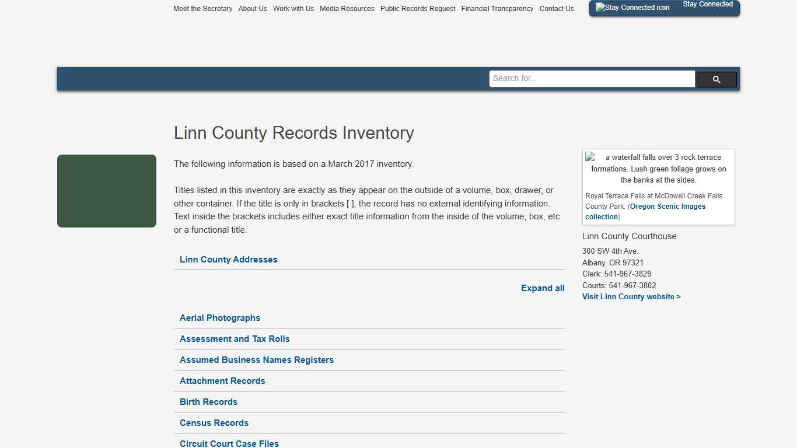Click Expand all to open every section
Screen dimensions: 797x448
click(543, 288)
